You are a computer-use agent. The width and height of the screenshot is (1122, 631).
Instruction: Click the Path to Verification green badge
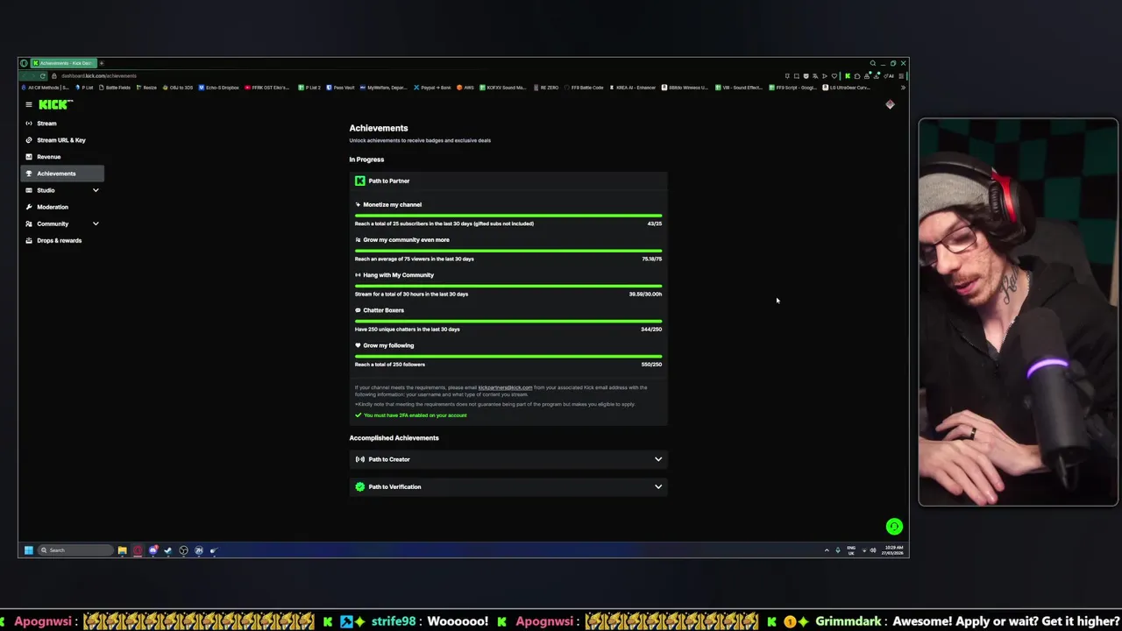click(359, 486)
